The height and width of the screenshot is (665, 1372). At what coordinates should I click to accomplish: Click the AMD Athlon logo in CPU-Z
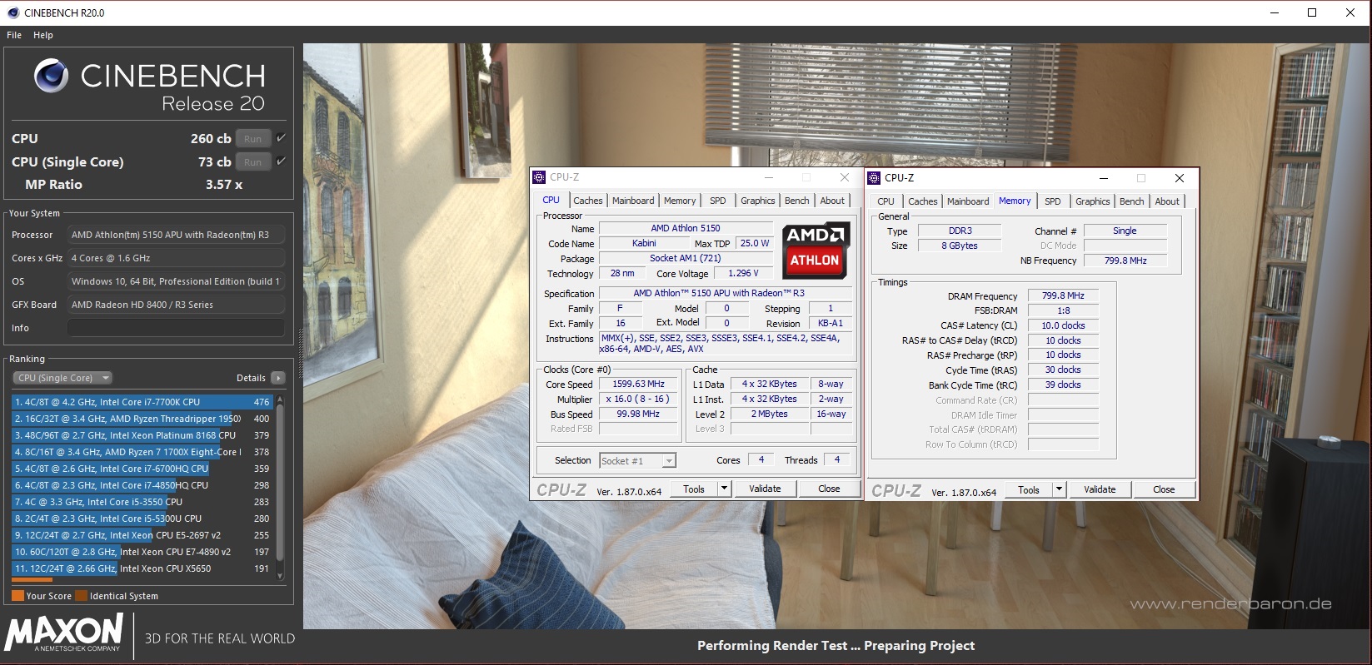[x=816, y=251]
